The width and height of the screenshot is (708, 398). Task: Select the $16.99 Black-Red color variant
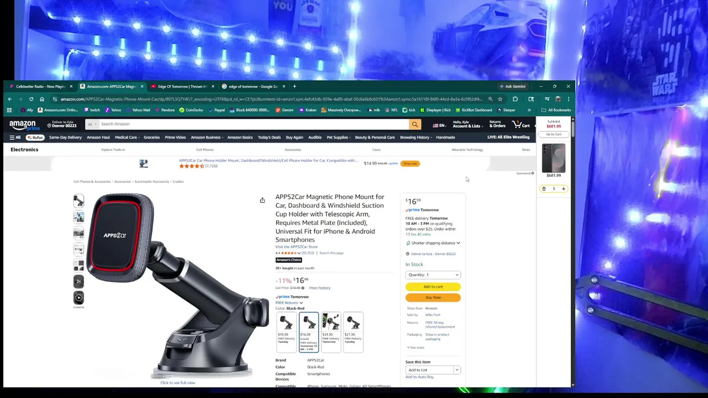pos(309,332)
